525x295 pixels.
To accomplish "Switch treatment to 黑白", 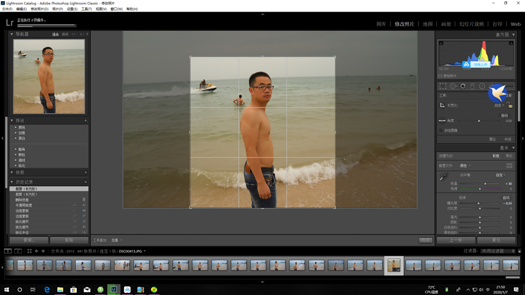I will pos(509,156).
